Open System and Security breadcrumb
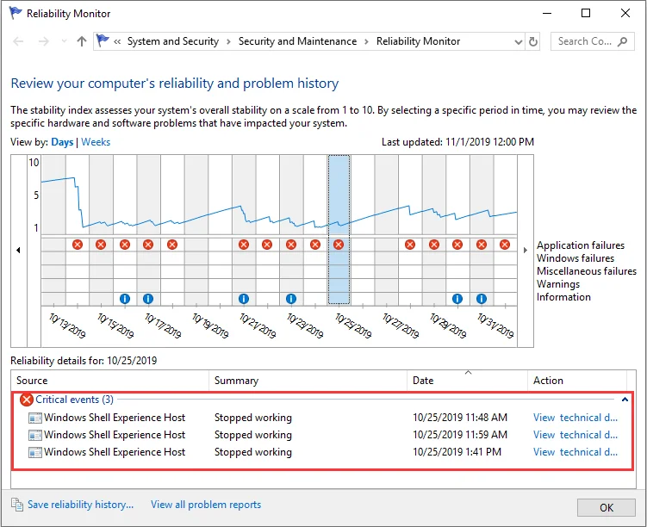Viewport: 647px width, 527px height. [173, 41]
